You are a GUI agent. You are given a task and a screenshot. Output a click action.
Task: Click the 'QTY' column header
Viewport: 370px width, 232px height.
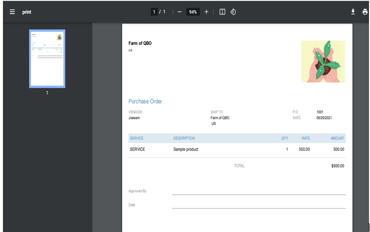(285, 138)
